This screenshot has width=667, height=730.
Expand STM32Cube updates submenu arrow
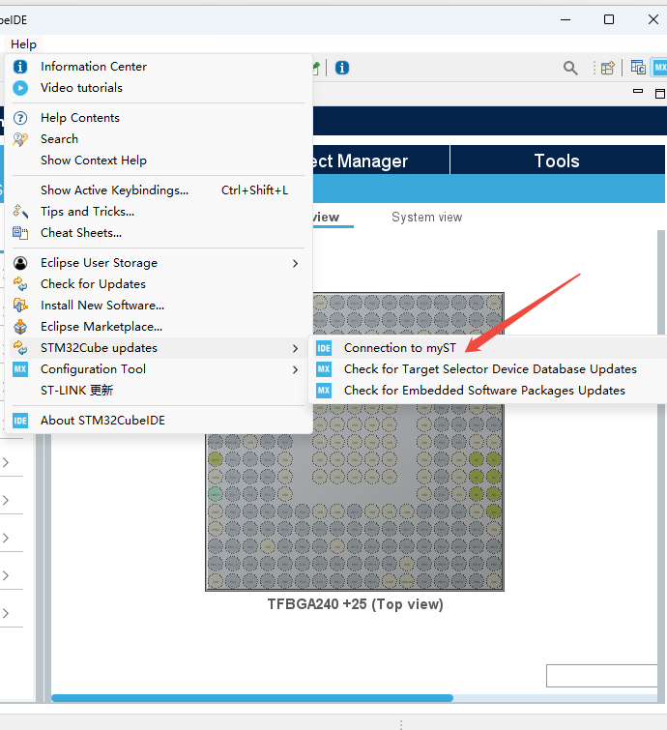pyautogui.click(x=295, y=348)
